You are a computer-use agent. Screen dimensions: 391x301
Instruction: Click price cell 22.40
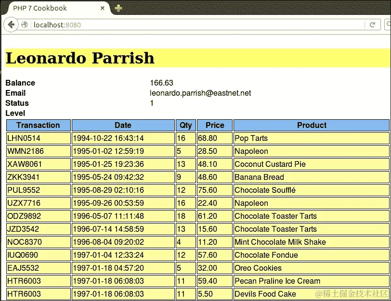[x=215, y=203]
